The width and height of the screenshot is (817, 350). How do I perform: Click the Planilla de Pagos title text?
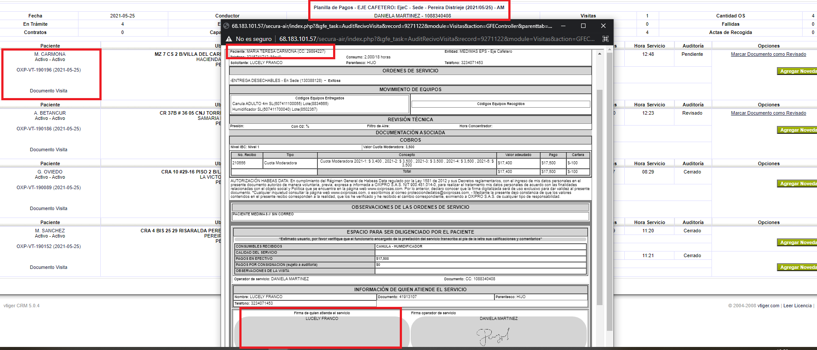pyautogui.click(x=409, y=7)
